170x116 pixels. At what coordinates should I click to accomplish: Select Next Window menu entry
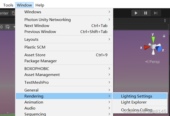click(64, 26)
